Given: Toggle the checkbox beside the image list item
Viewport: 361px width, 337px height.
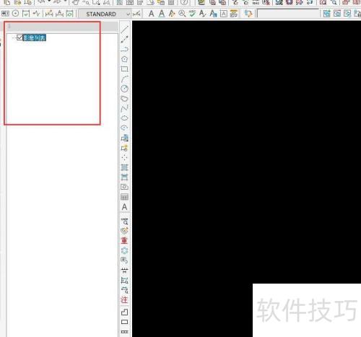Looking at the screenshot, I should pyautogui.click(x=19, y=38).
